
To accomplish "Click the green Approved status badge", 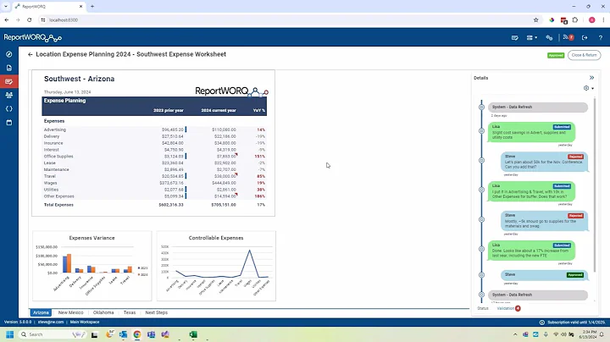I will (x=556, y=55).
